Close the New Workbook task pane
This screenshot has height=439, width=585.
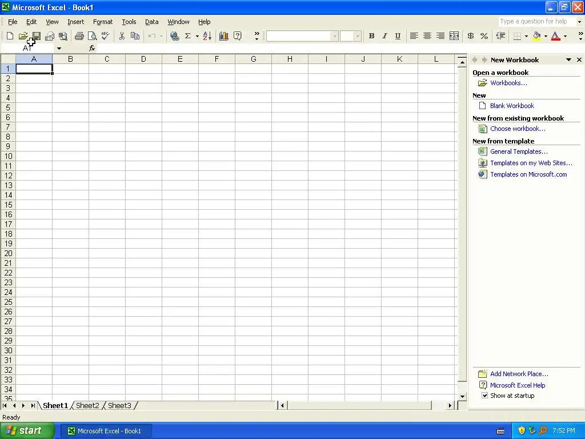(x=579, y=59)
